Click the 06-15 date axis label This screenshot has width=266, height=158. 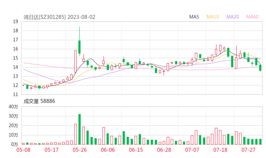click(136, 150)
